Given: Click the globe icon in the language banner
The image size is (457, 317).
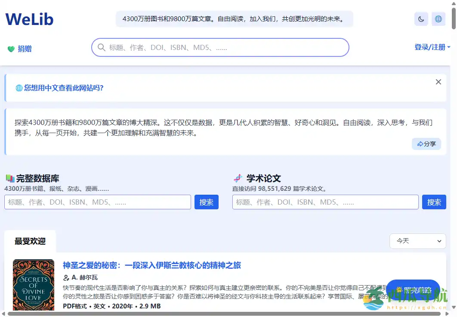Looking at the screenshot, I should pos(19,88).
